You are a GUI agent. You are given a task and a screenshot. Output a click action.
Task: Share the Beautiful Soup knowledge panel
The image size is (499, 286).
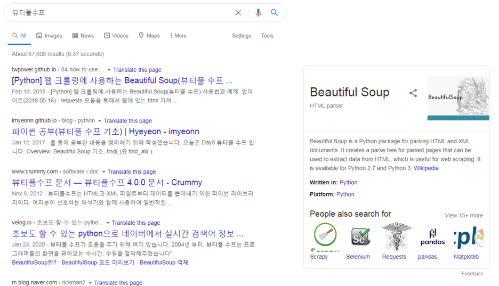[x=413, y=93]
